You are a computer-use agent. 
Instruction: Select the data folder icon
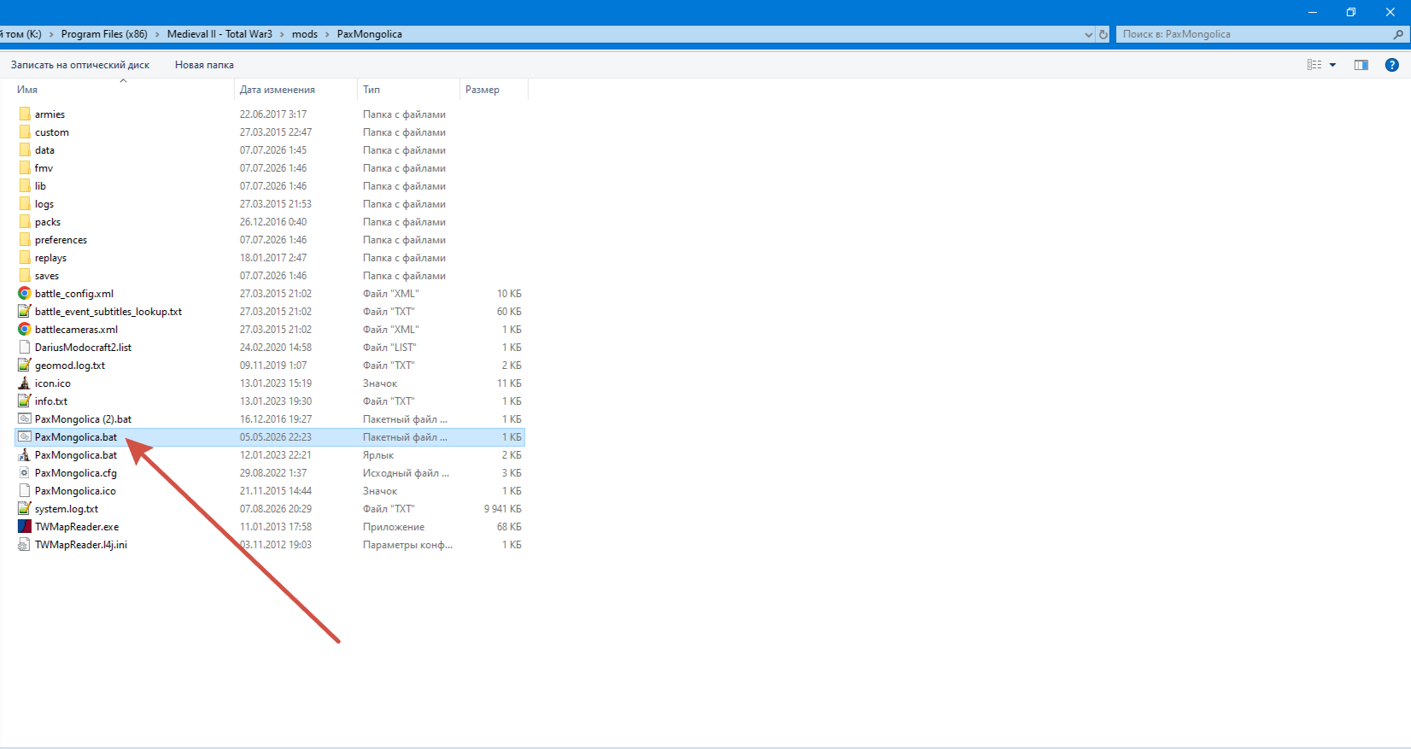(24, 150)
